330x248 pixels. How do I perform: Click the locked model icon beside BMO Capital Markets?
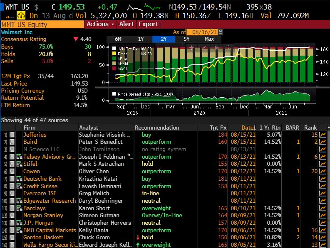(x=20, y=231)
